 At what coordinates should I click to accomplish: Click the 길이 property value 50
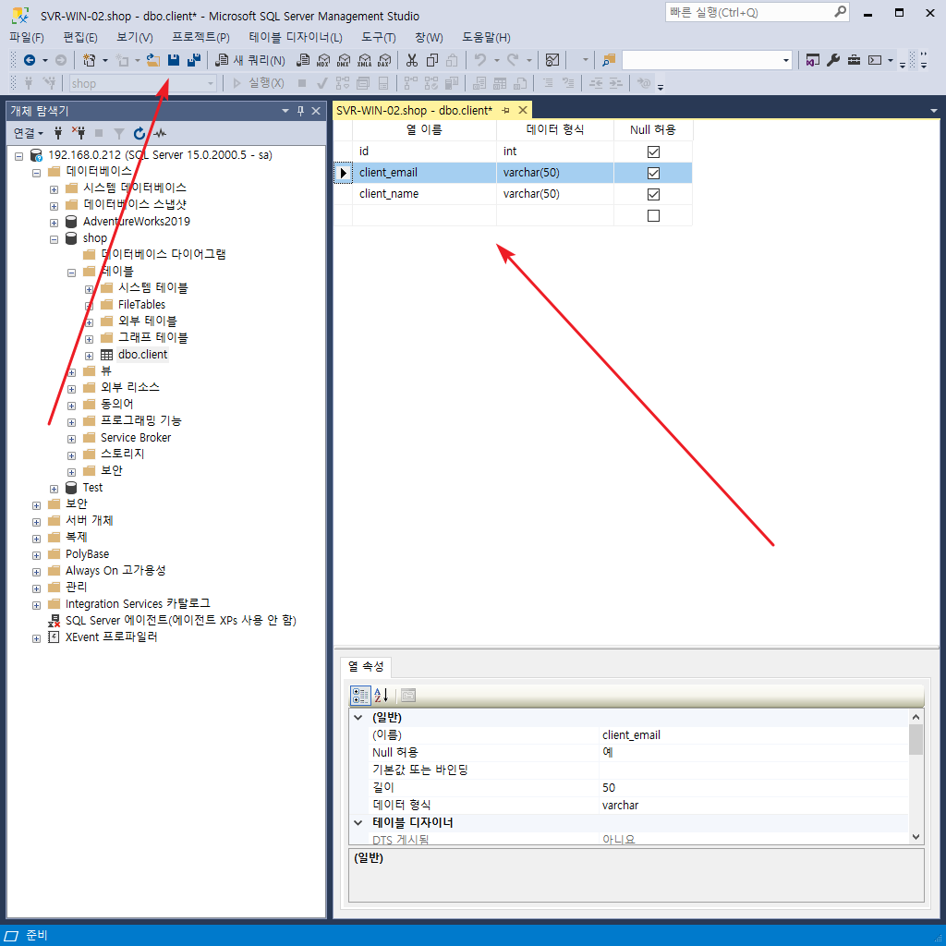(x=754, y=788)
